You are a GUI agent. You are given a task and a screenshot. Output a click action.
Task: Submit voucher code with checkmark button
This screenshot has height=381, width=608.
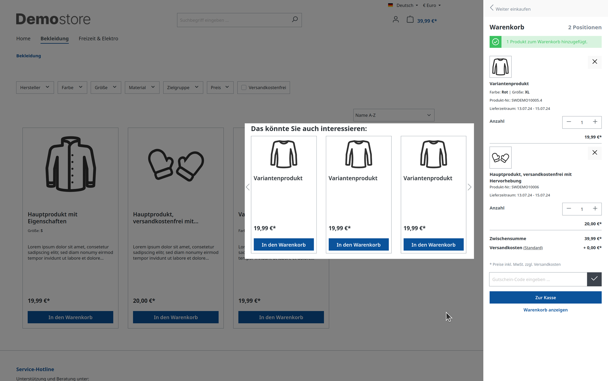pyautogui.click(x=594, y=279)
